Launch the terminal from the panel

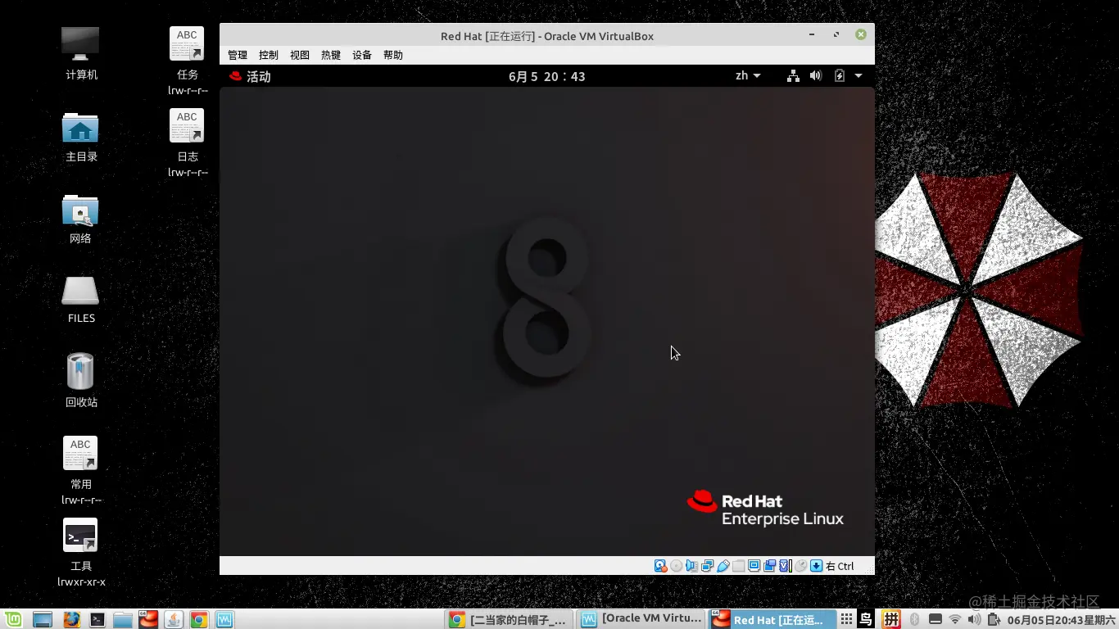97,620
